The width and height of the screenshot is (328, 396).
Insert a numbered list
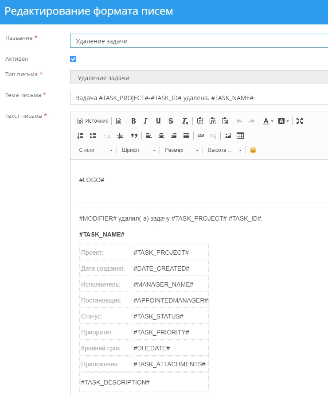pyautogui.click(x=80, y=136)
